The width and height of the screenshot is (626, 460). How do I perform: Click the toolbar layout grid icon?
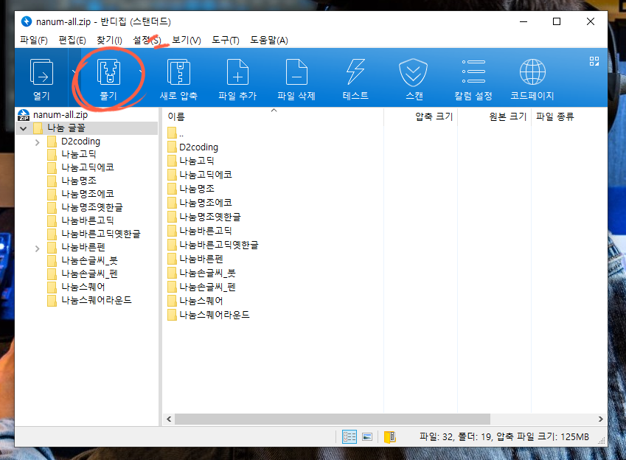(594, 61)
